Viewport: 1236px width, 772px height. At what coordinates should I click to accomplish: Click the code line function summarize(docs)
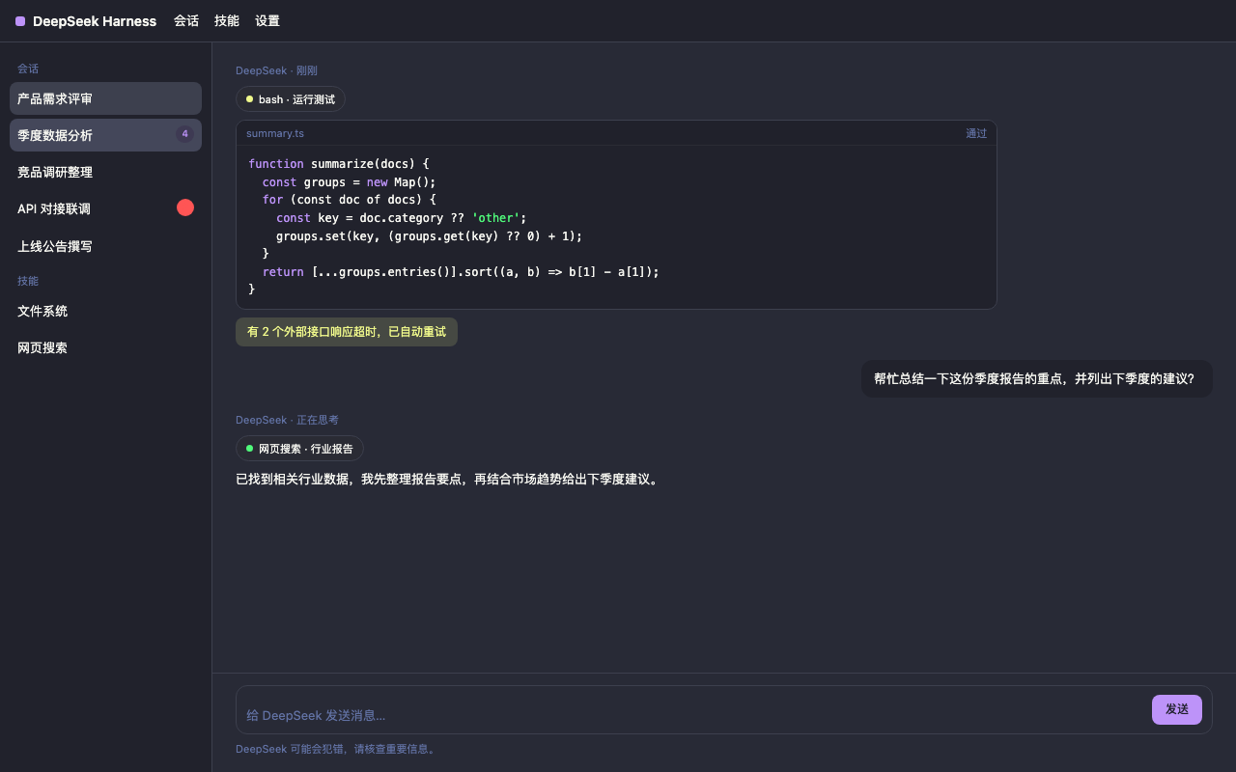pos(339,164)
